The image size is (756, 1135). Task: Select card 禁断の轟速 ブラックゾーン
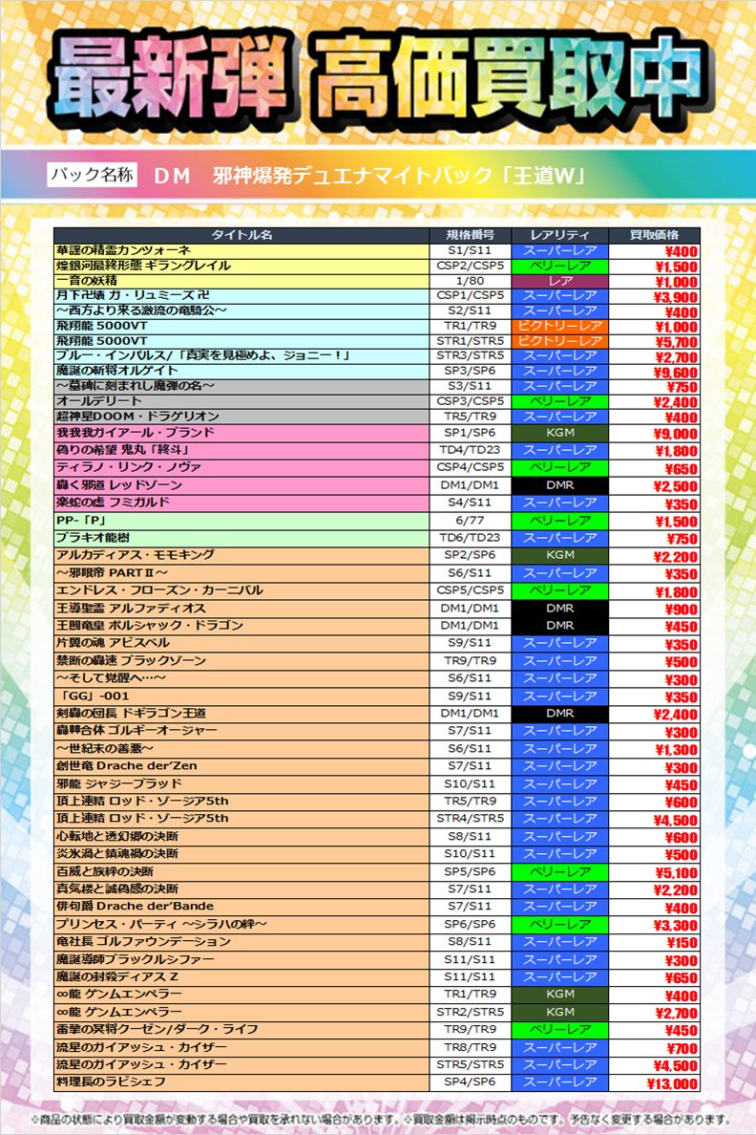tap(131, 661)
